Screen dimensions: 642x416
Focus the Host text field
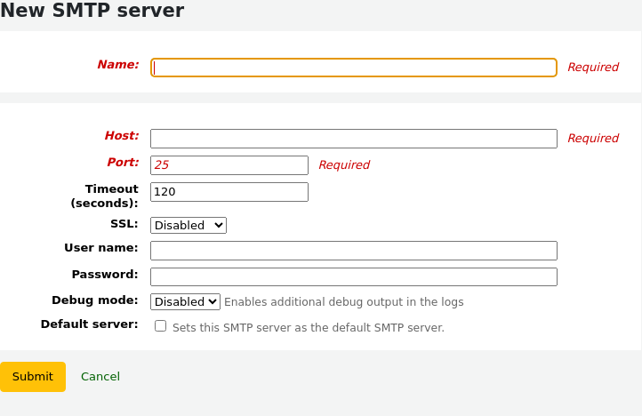tap(353, 139)
